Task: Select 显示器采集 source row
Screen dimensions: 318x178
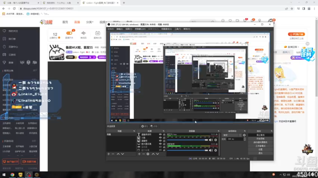Action: click(x=151, y=144)
